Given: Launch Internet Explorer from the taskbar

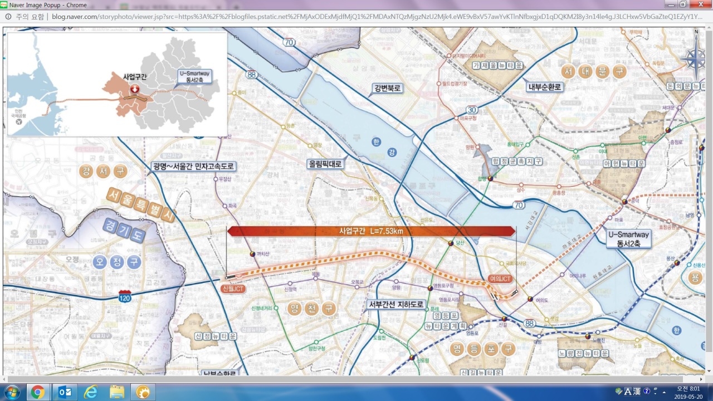Looking at the screenshot, I should 91,392.
